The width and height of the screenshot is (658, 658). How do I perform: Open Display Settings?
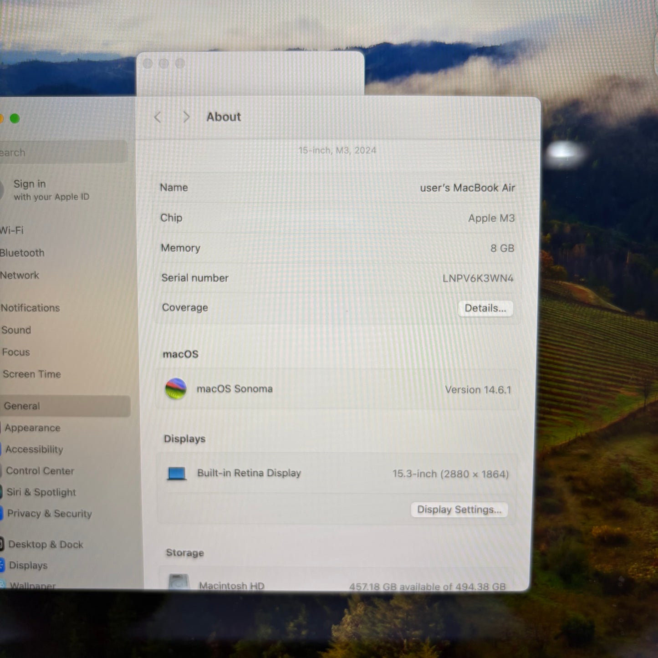[x=459, y=510]
